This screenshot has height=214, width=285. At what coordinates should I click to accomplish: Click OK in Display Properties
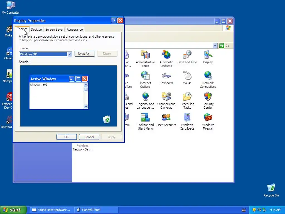[x=67, y=137]
